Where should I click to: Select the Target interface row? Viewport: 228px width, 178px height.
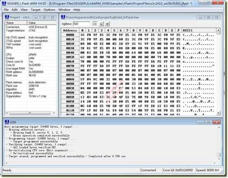click(x=31, y=31)
